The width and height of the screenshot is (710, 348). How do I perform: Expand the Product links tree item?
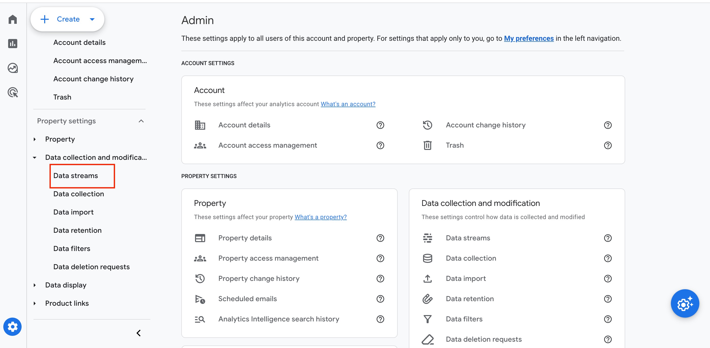[x=35, y=303]
